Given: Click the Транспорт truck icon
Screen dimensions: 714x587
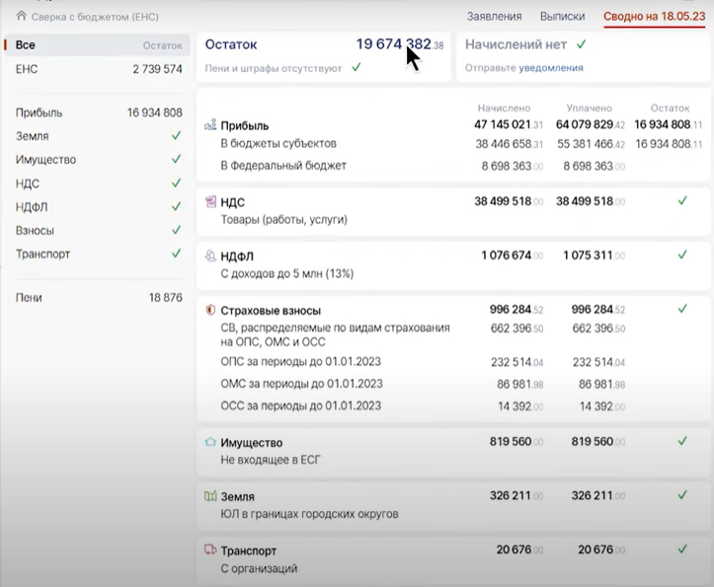Looking at the screenshot, I should (210, 550).
